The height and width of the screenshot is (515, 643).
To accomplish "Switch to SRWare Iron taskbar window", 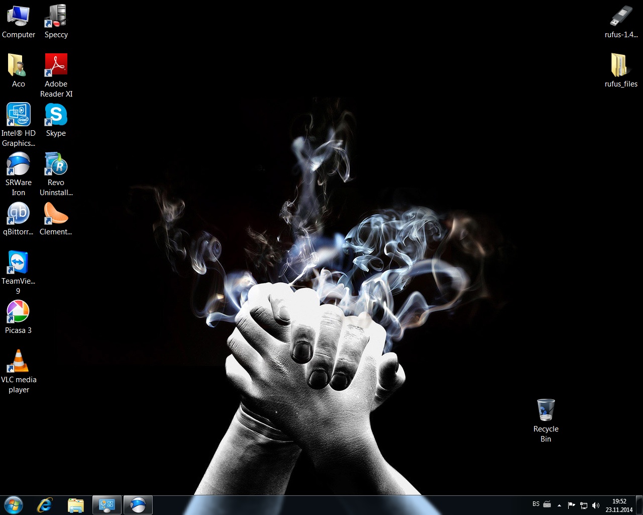I will point(138,505).
